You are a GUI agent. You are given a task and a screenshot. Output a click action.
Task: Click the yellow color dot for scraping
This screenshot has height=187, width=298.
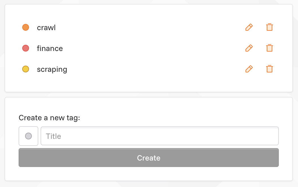[x=26, y=69]
